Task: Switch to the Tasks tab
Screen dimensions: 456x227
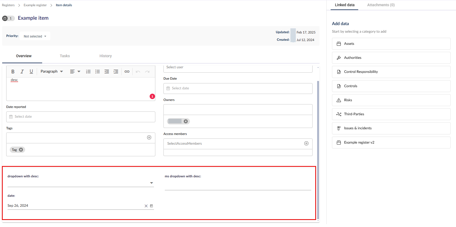Action: tap(65, 56)
